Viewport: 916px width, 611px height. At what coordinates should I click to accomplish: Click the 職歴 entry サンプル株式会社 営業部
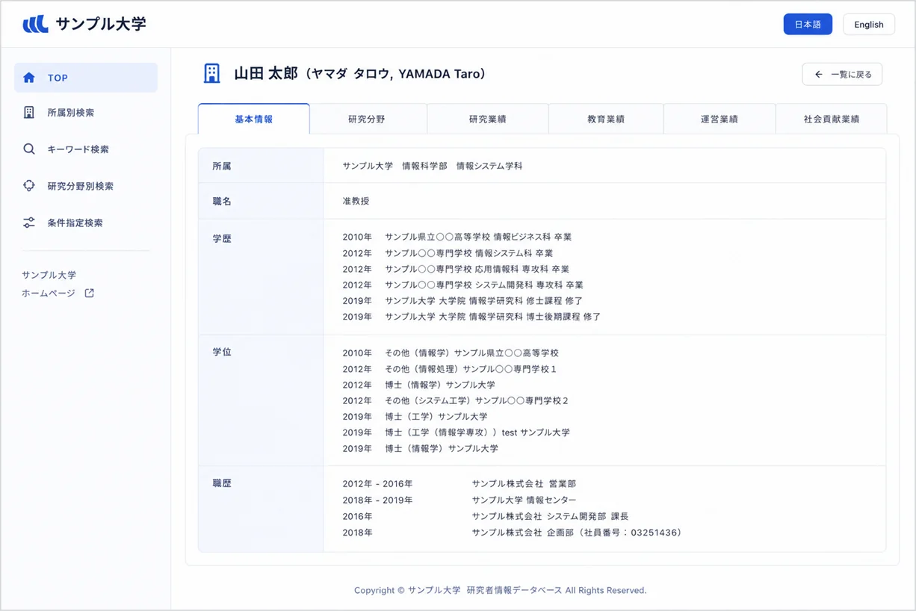(x=524, y=484)
